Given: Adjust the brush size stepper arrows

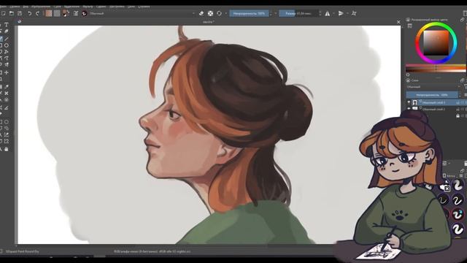Looking at the screenshot, I should pyautogui.click(x=320, y=13).
